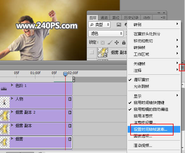
Task: Switch to the 路径 tab
Action: tap(116, 18)
